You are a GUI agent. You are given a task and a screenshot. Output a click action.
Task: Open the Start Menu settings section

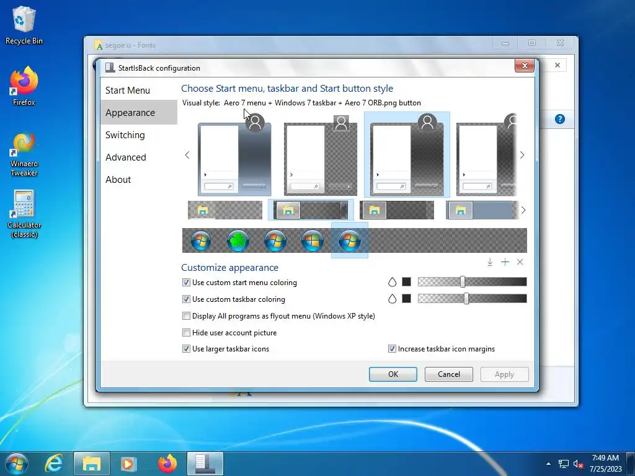[x=138, y=90]
